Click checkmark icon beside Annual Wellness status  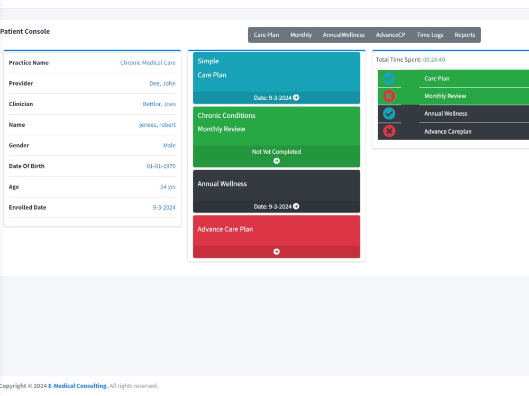coord(389,114)
